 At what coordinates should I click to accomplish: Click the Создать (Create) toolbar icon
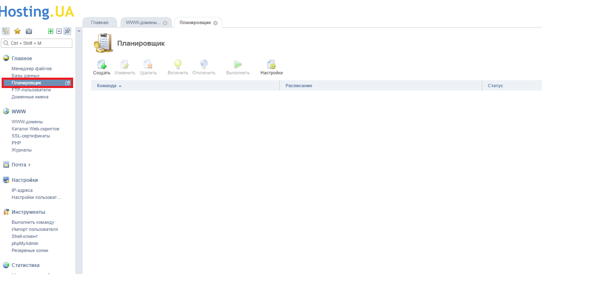pyautogui.click(x=102, y=65)
